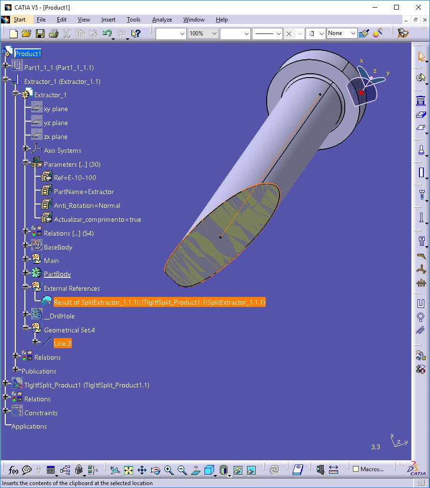Expand the Axis Systems node
Image resolution: width=430 pixels, height=488 pixels.
pos(26,148)
